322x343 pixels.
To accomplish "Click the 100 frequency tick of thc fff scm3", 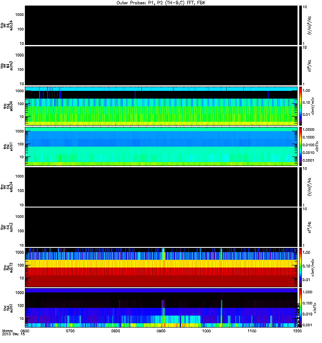I will tap(21, 231).
